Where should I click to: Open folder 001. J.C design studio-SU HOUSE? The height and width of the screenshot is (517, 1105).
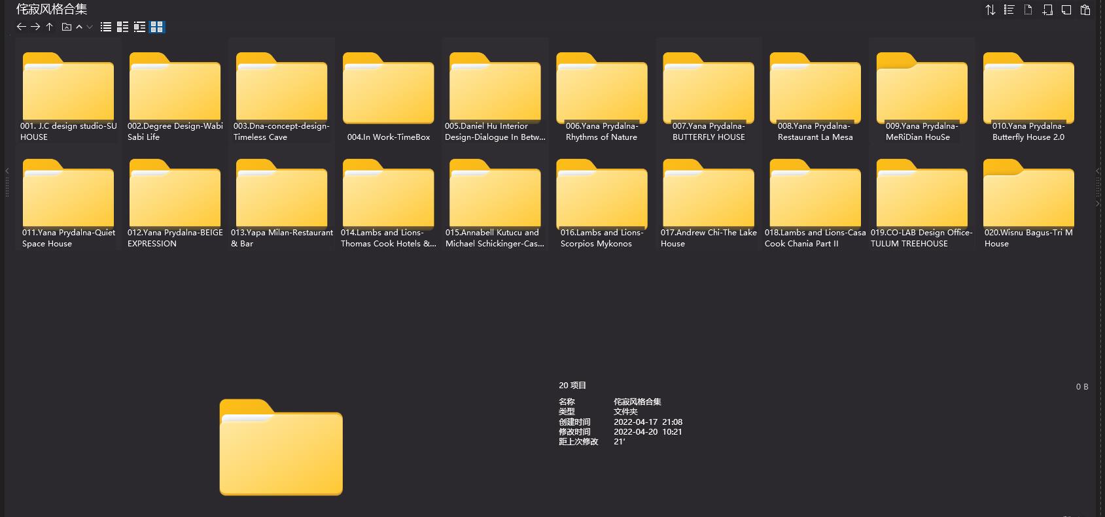coord(68,88)
